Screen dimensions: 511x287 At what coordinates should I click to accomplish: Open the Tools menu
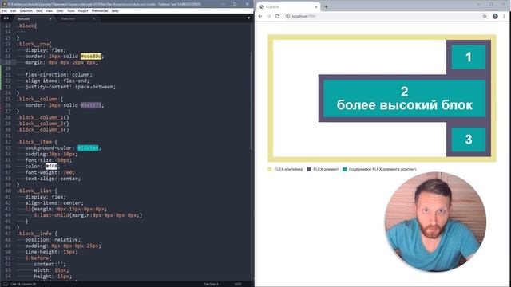(71, 10)
